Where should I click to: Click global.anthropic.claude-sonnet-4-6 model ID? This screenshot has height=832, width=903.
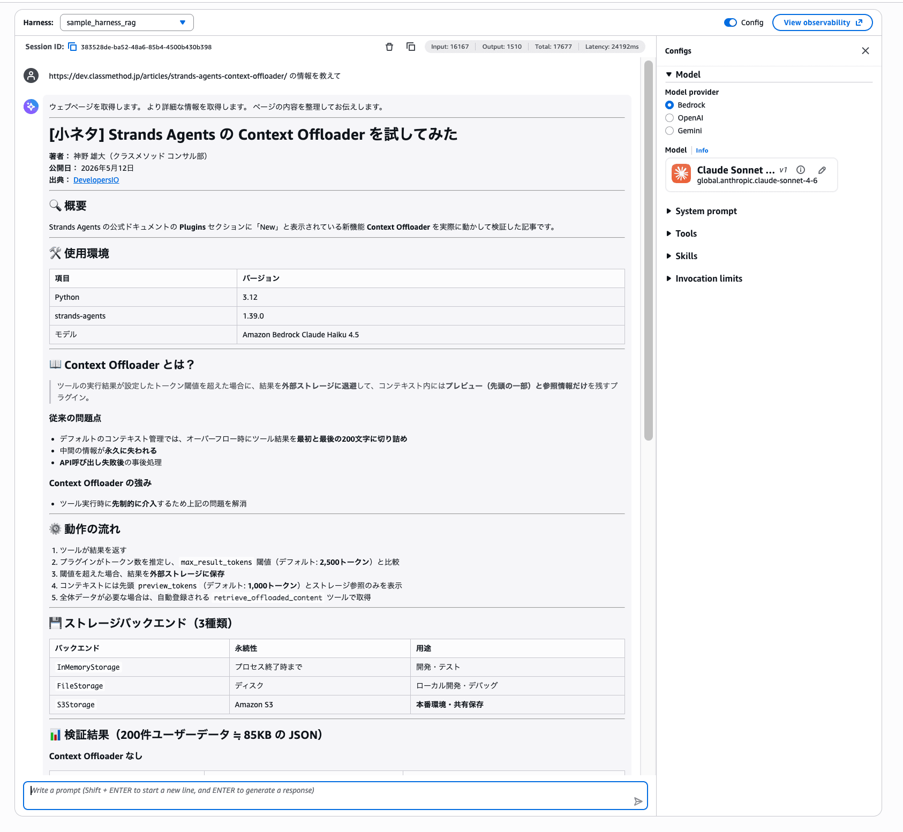[x=757, y=180]
